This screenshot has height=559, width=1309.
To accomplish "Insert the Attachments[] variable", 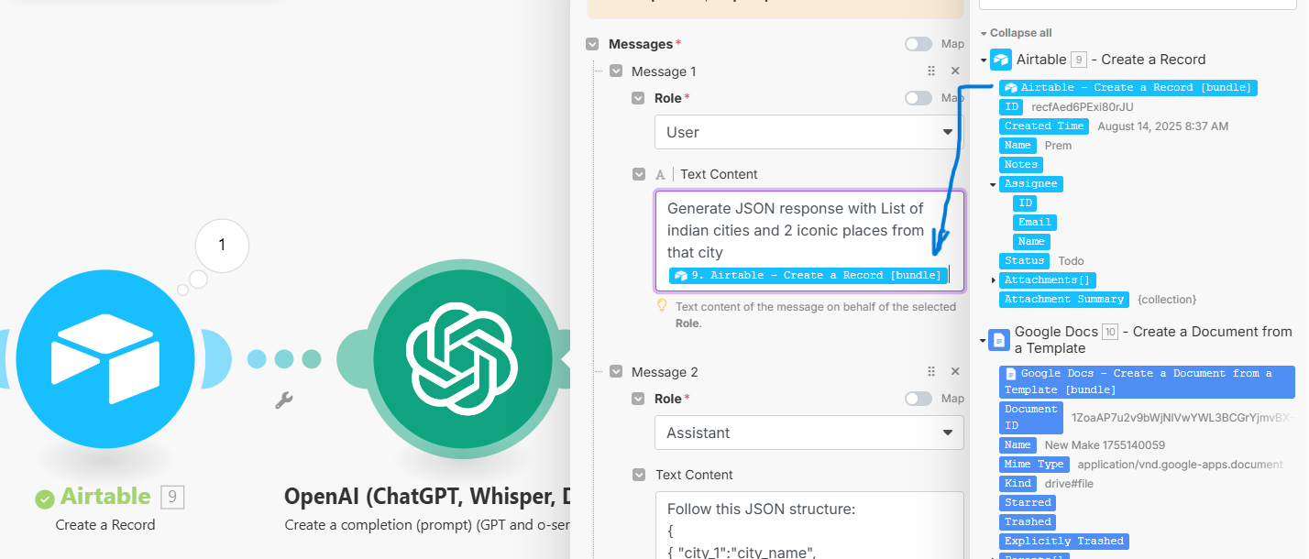I will click(x=1047, y=280).
